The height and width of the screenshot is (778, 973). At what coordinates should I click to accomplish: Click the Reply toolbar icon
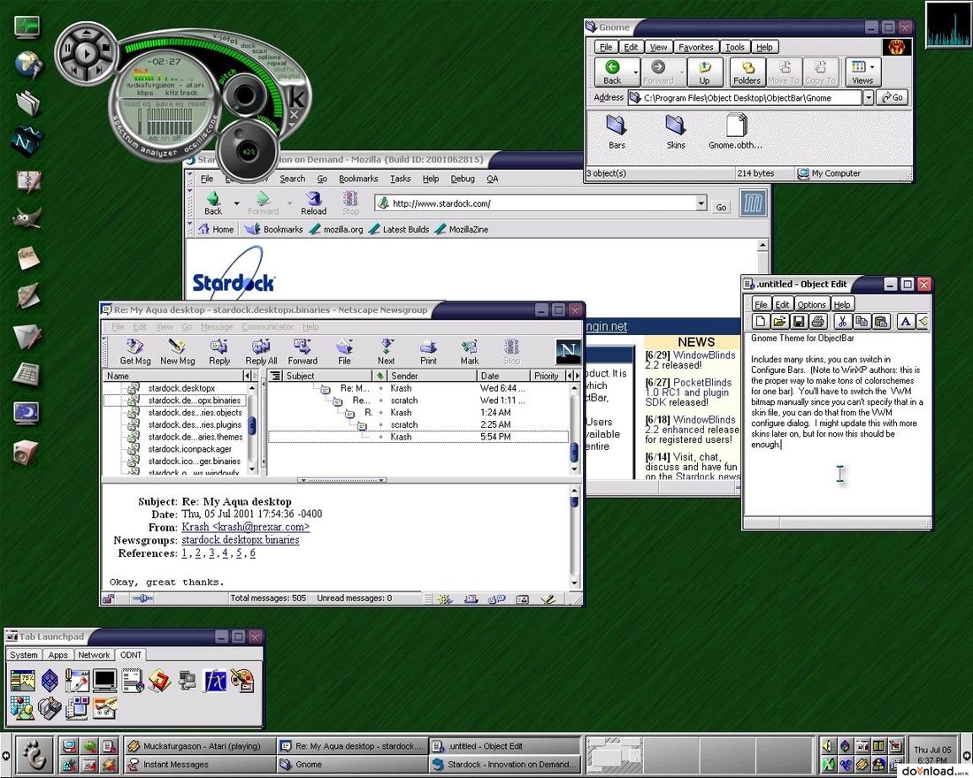[x=219, y=352]
